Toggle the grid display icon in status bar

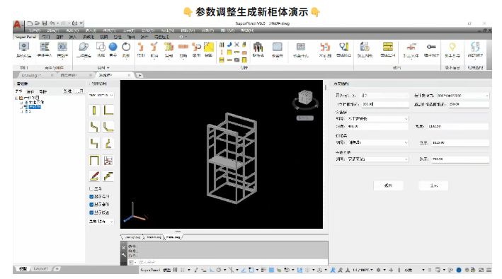[175, 270]
